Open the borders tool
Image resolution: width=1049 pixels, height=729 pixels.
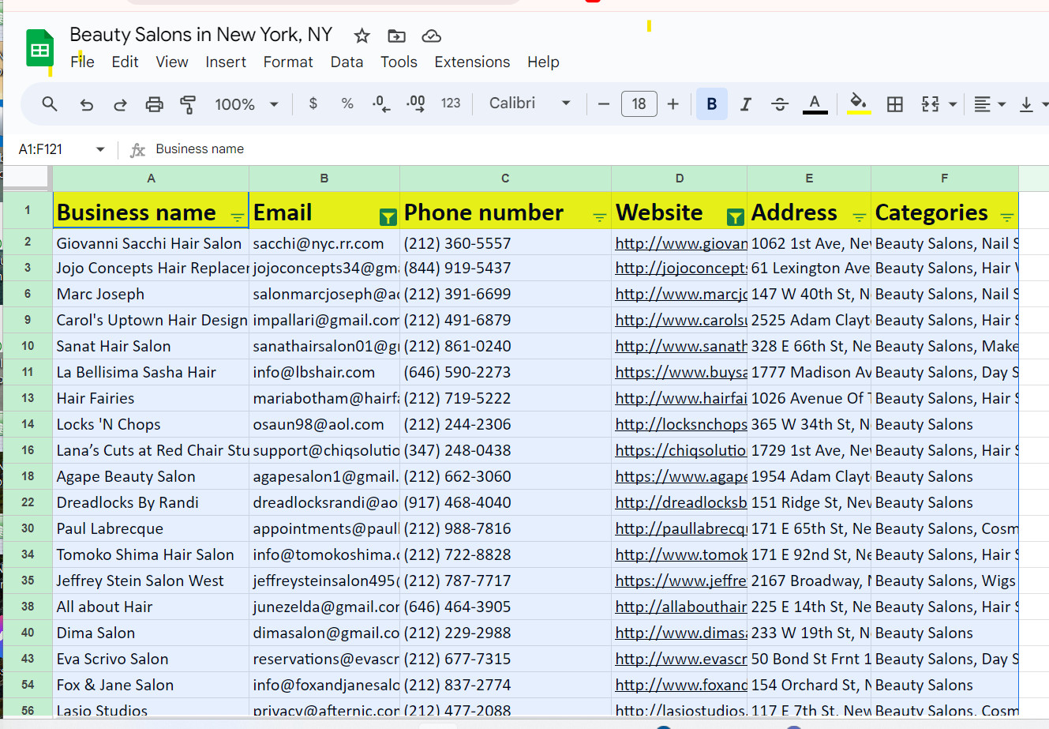point(895,104)
